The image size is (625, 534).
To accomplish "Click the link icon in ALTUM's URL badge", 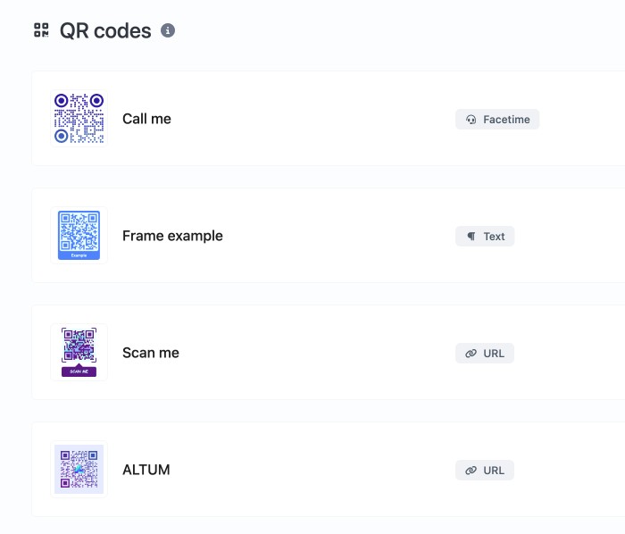I will click(471, 471).
